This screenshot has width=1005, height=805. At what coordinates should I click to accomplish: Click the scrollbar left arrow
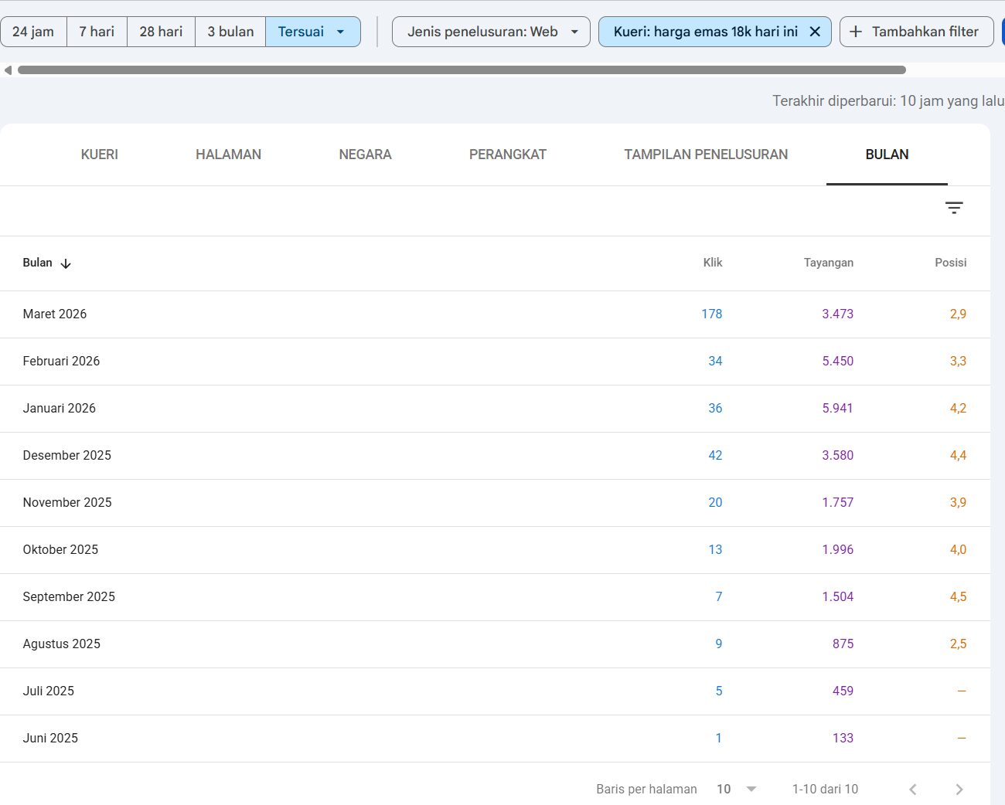point(8,70)
